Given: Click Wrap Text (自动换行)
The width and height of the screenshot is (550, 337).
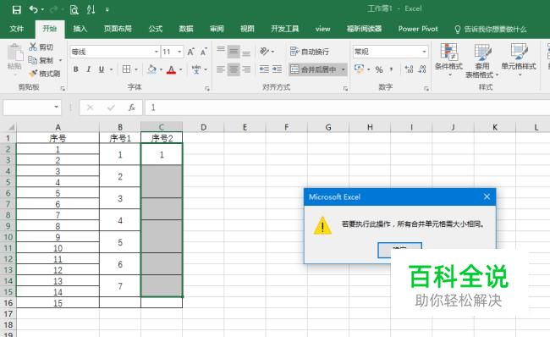Looking at the screenshot, I should (x=310, y=52).
